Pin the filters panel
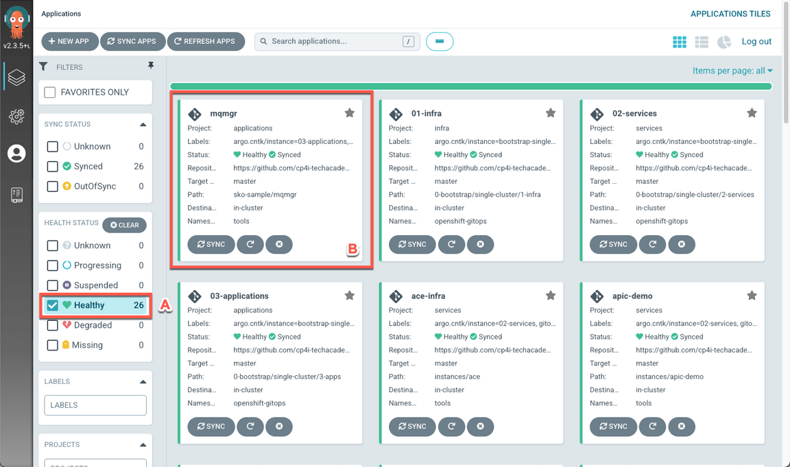790x467 pixels. 151,66
